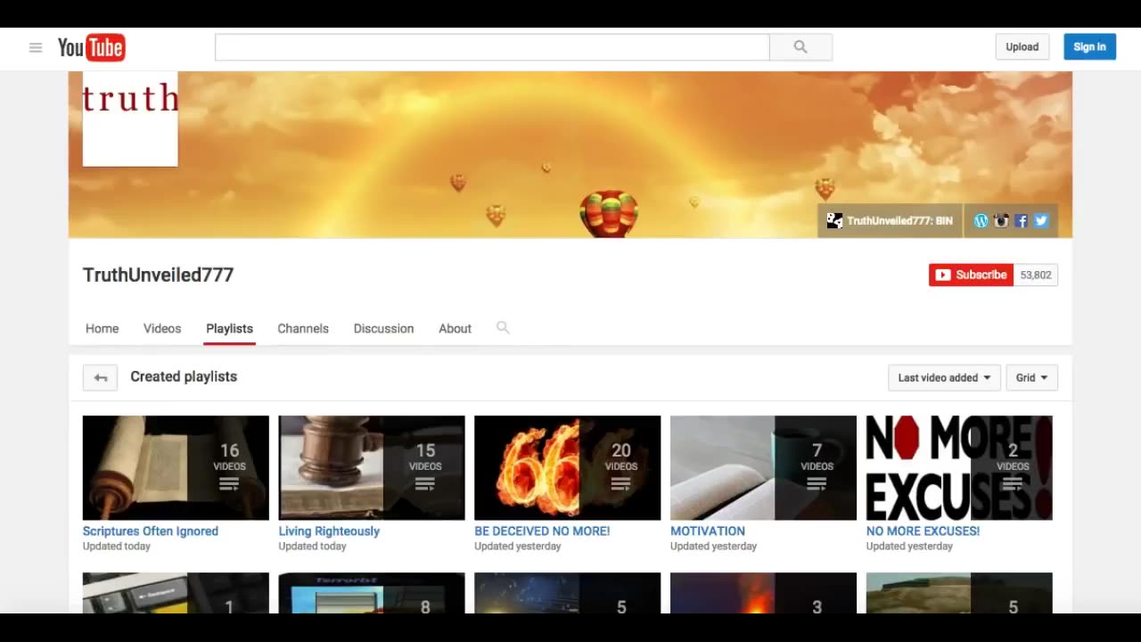1141x642 pixels.
Task: Open the Twitter icon in banner
Action: pos(1041,221)
